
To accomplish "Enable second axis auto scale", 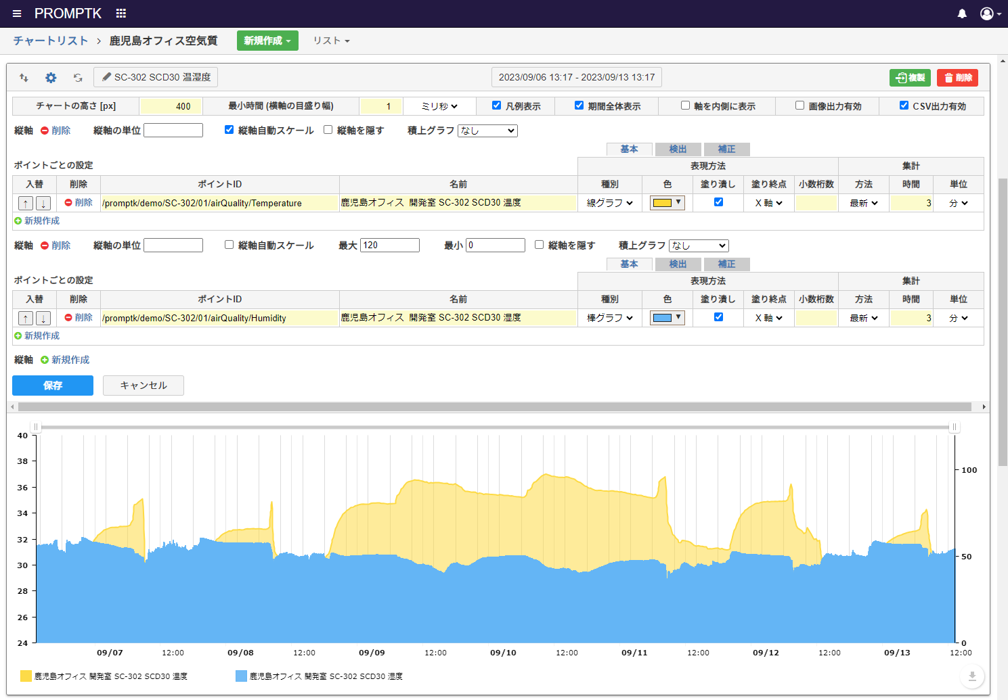I will coord(229,245).
